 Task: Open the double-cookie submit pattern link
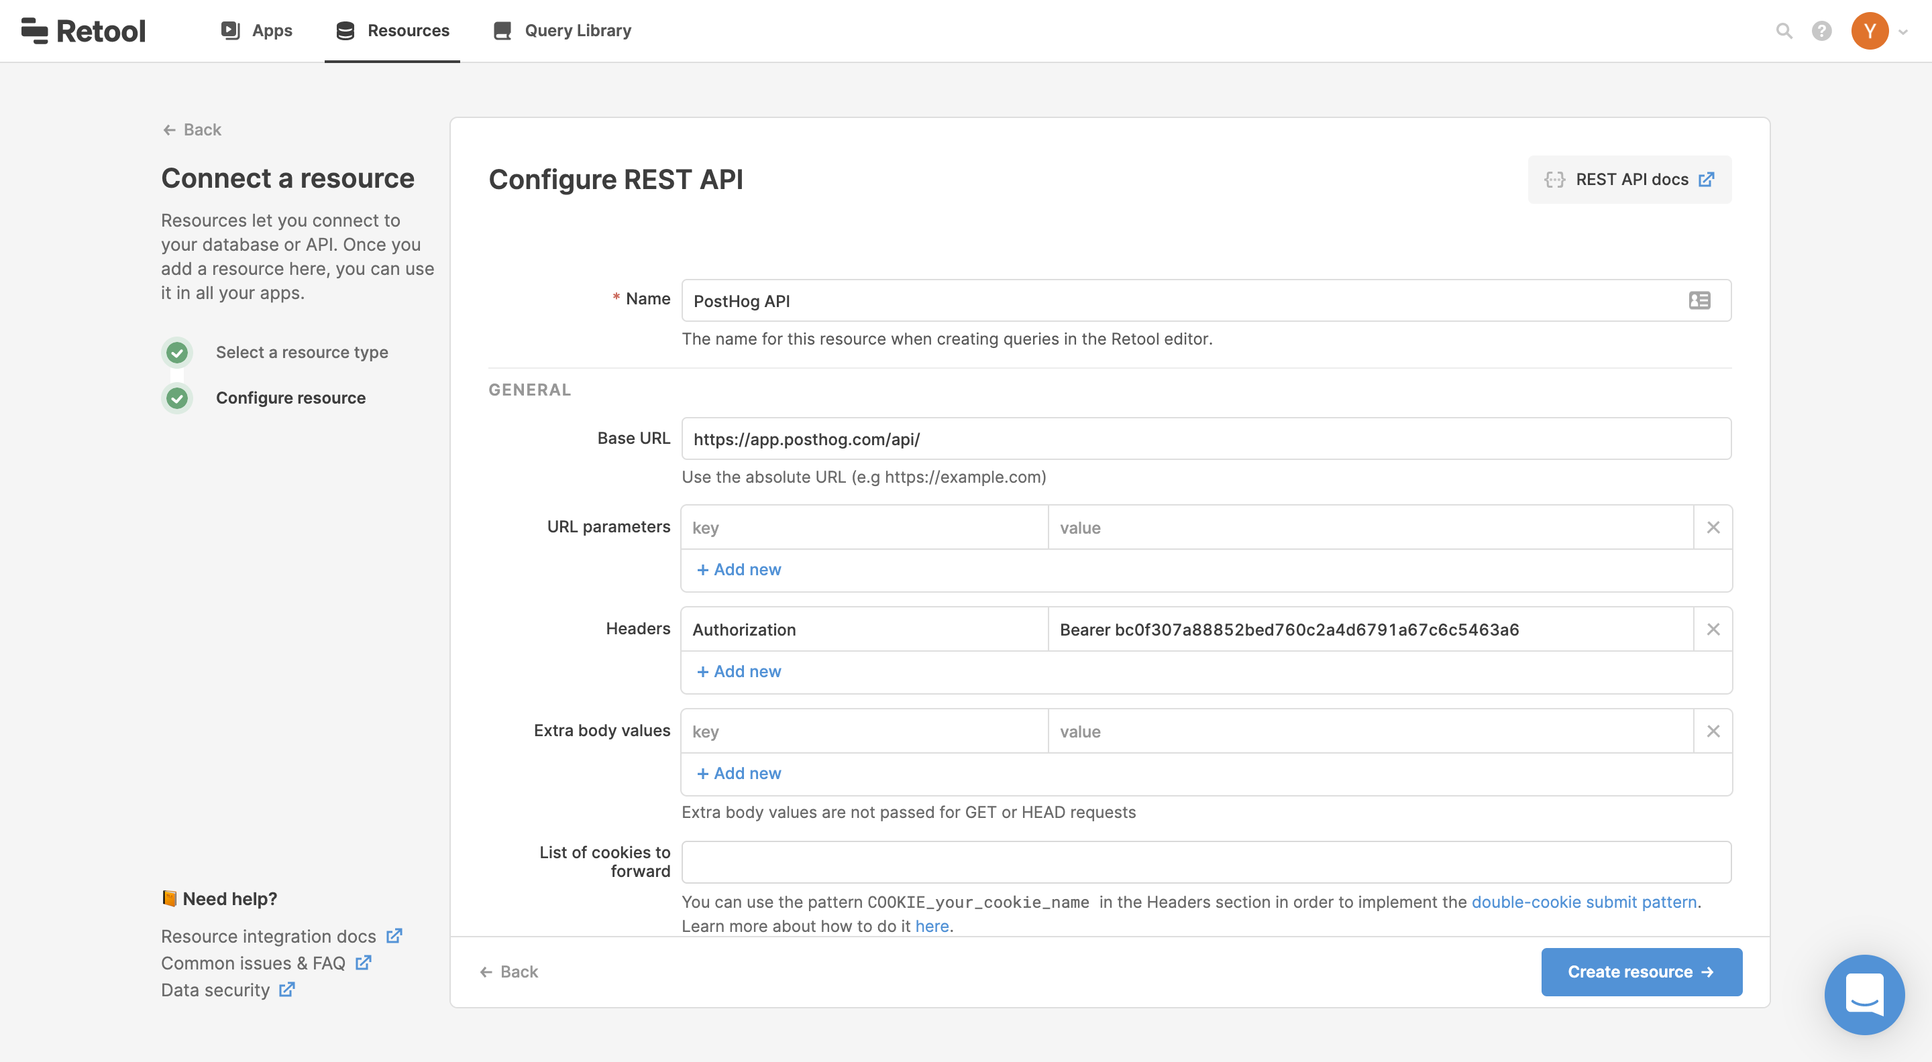pyautogui.click(x=1583, y=902)
